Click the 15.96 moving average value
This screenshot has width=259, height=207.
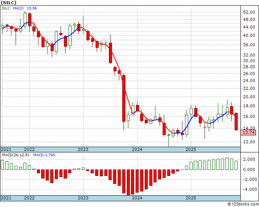[32, 8]
